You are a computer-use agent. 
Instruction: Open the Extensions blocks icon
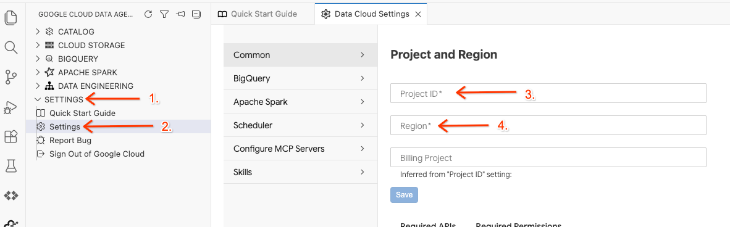(x=10, y=136)
